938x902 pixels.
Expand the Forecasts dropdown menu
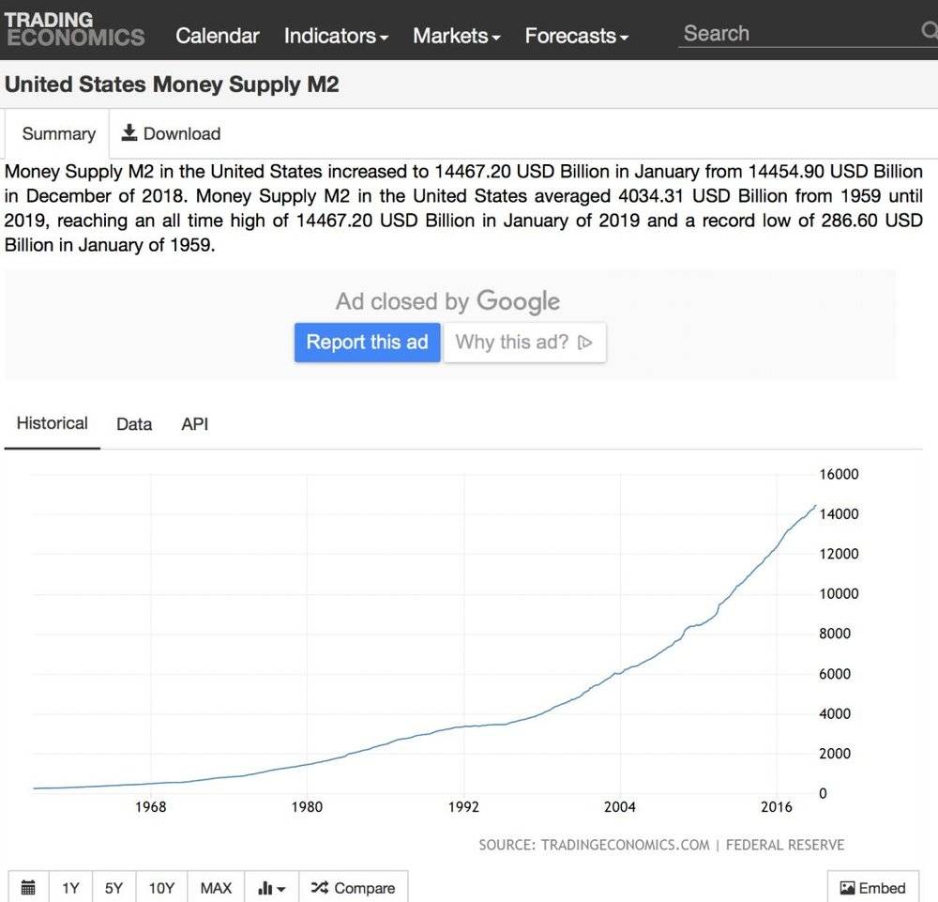tap(577, 36)
